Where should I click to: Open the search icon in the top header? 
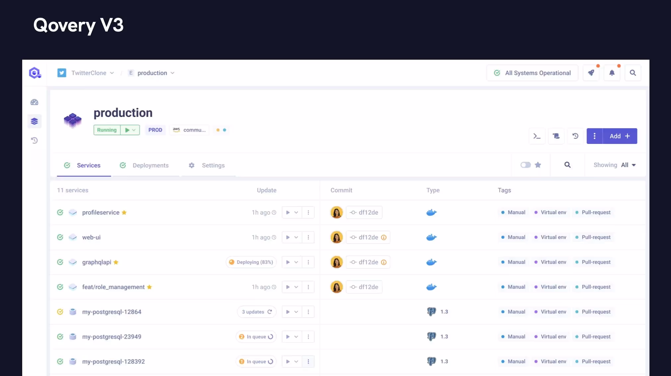pyautogui.click(x=633, y=73)
